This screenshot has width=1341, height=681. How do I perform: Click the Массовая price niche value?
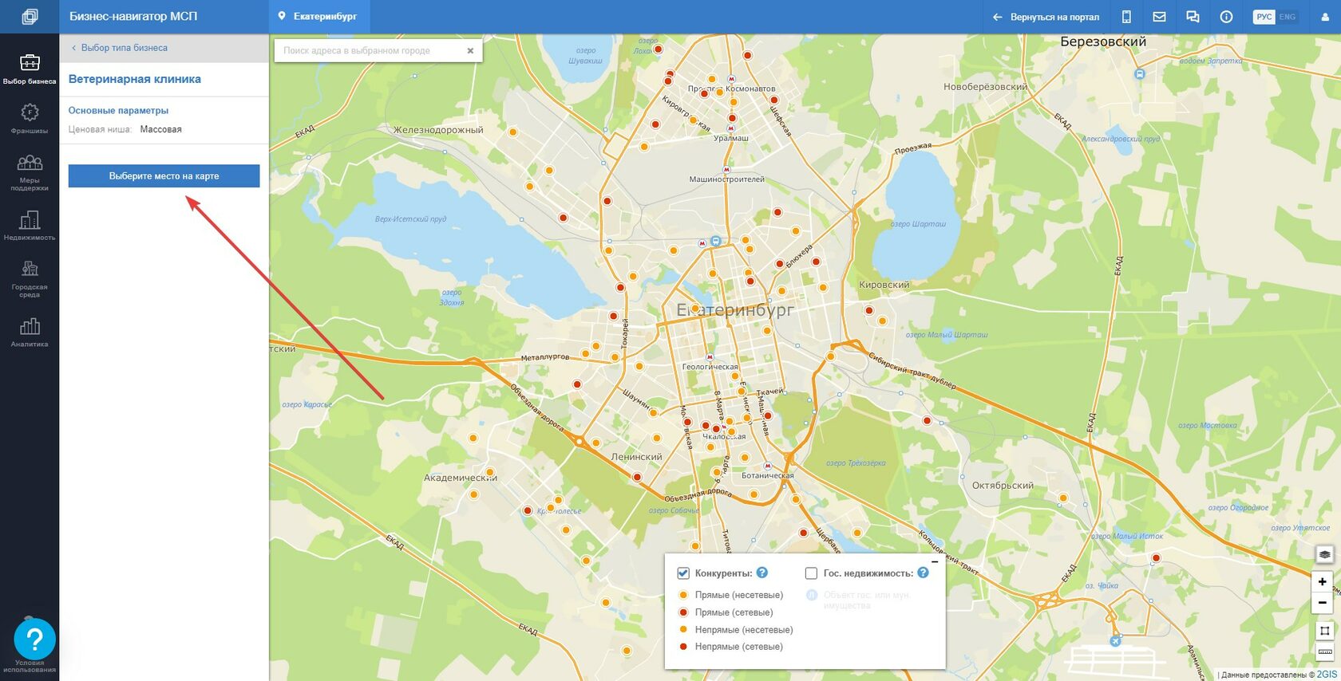[x=161, y=129]
